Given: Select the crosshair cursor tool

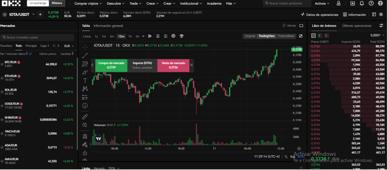Looking at the screenshot, I should coord(85,47).
